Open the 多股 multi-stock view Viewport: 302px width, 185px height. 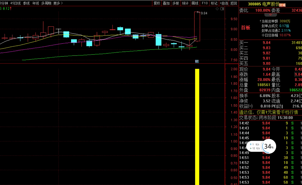(176, 3)
